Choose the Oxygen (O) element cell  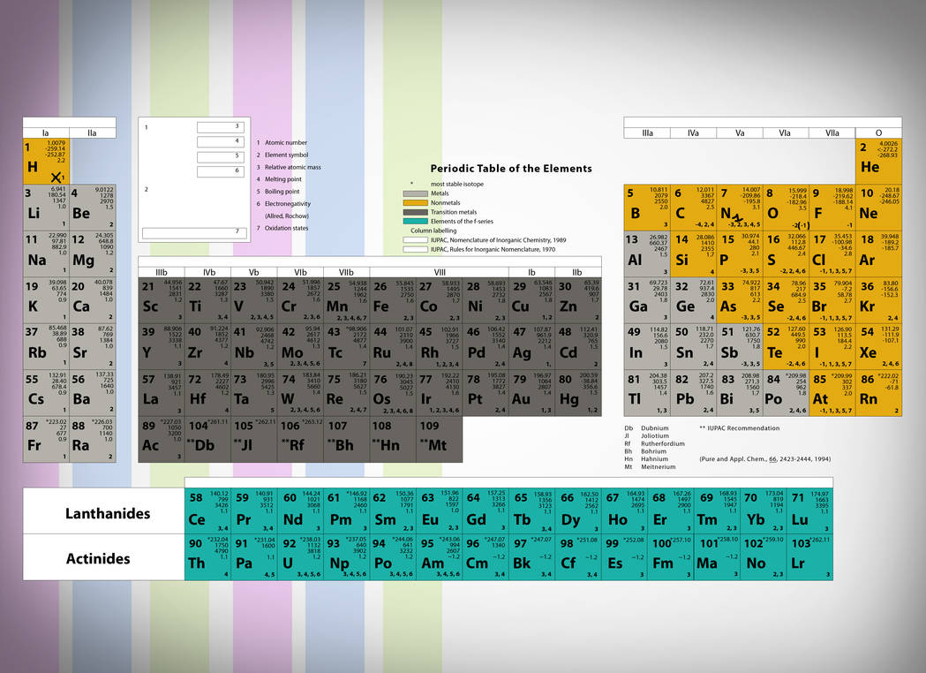click(786, 208)
